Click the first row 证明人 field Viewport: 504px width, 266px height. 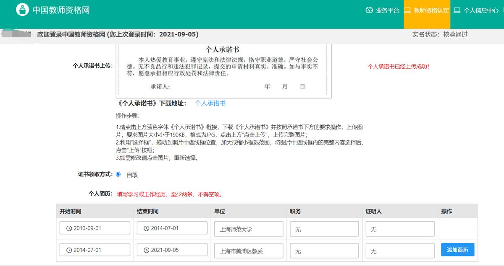pyautogui.click(x=400, y=228)
